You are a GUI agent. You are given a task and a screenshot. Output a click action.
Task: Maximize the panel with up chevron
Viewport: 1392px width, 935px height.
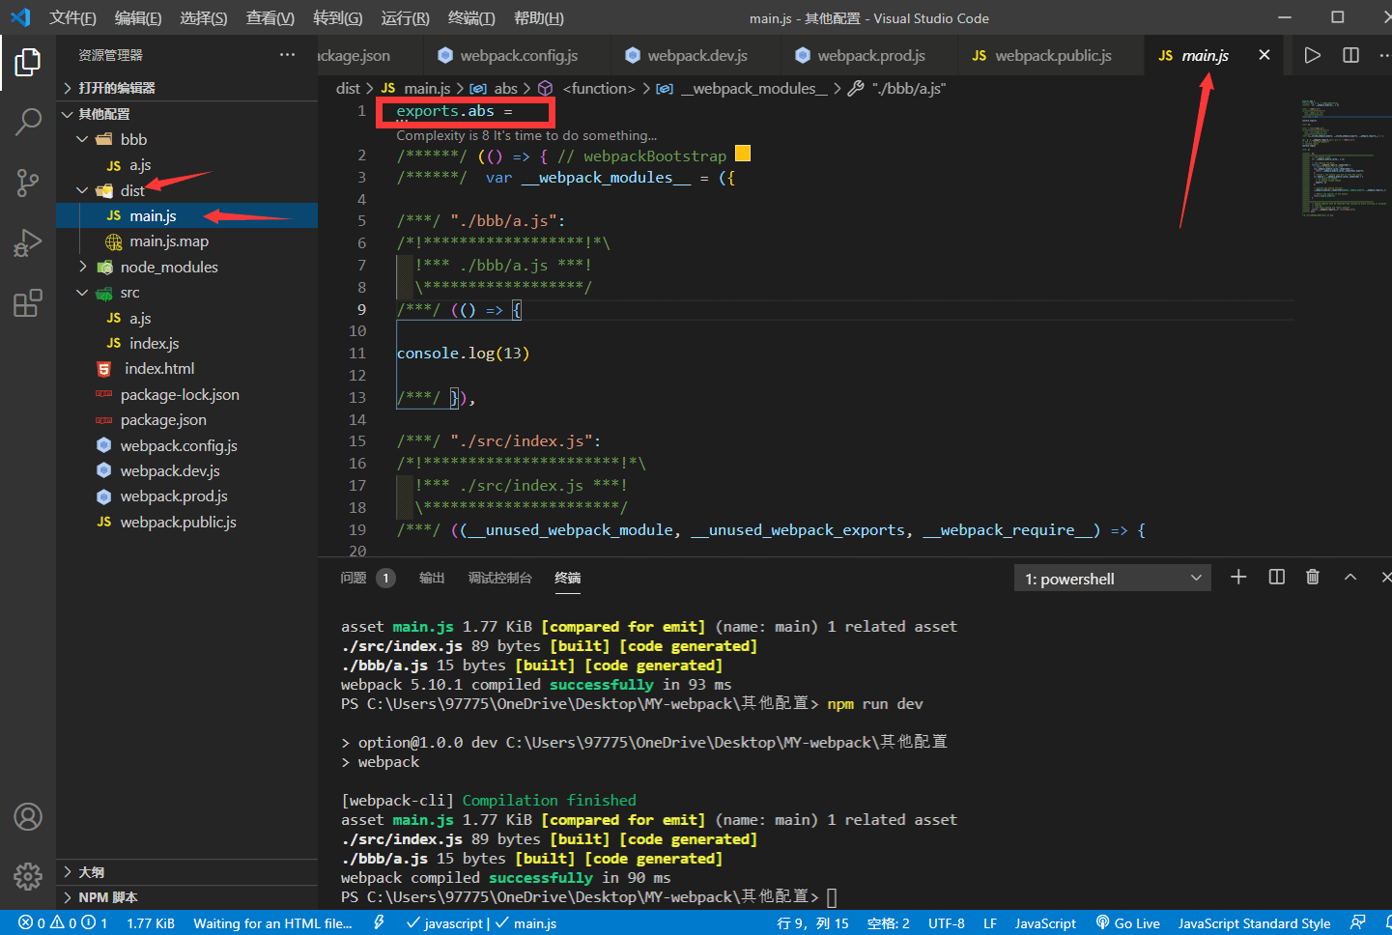tap(1350, 577)
